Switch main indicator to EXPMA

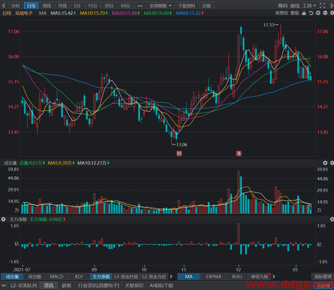[x=214, y=277]
